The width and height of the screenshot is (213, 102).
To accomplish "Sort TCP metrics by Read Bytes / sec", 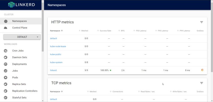I will click(146, 92).
